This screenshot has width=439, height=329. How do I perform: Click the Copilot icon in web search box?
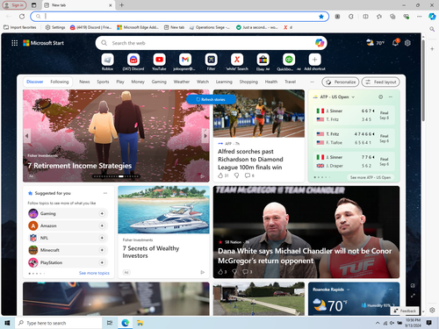pyautogui.click(x=320, y=43)
